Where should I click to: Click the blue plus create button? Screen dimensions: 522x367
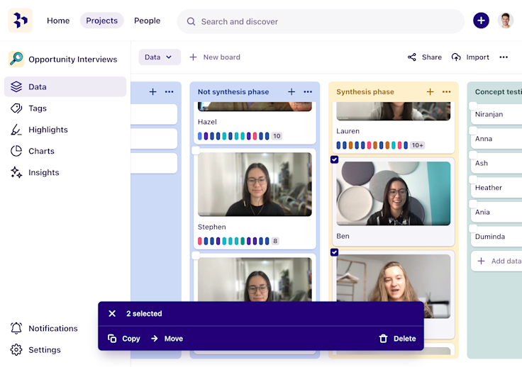coord(481,21)
